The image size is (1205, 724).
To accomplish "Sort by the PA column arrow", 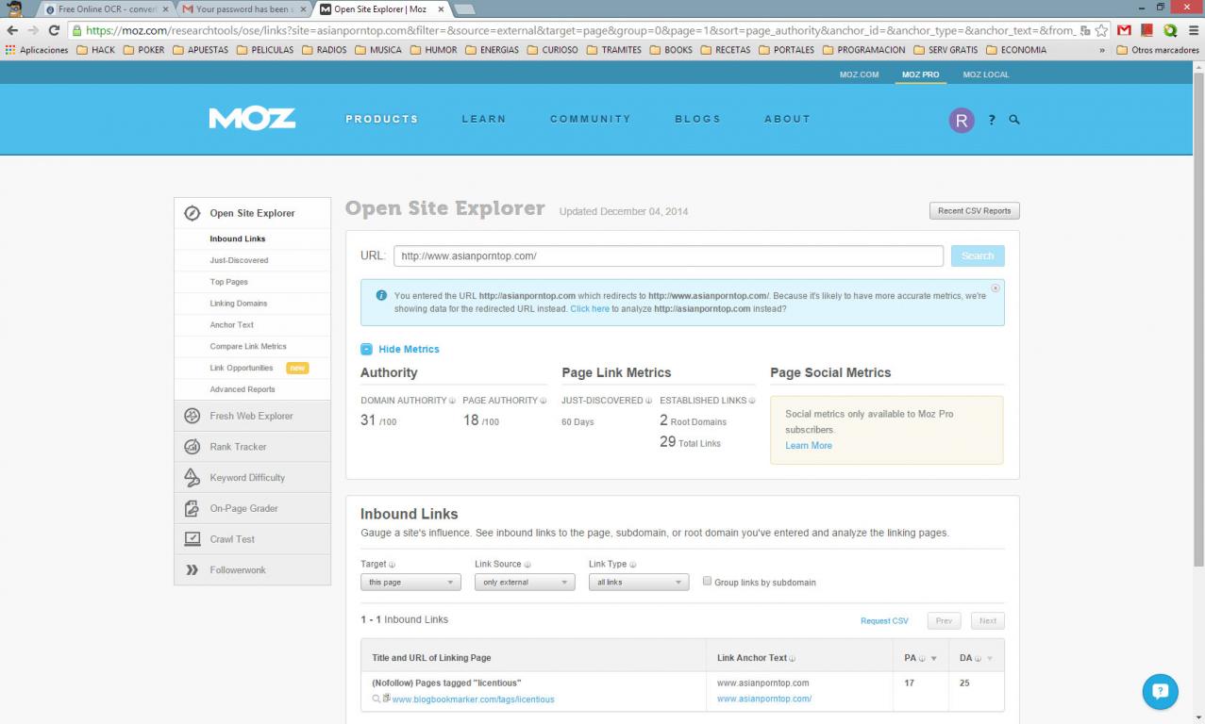I will [934, 658].
